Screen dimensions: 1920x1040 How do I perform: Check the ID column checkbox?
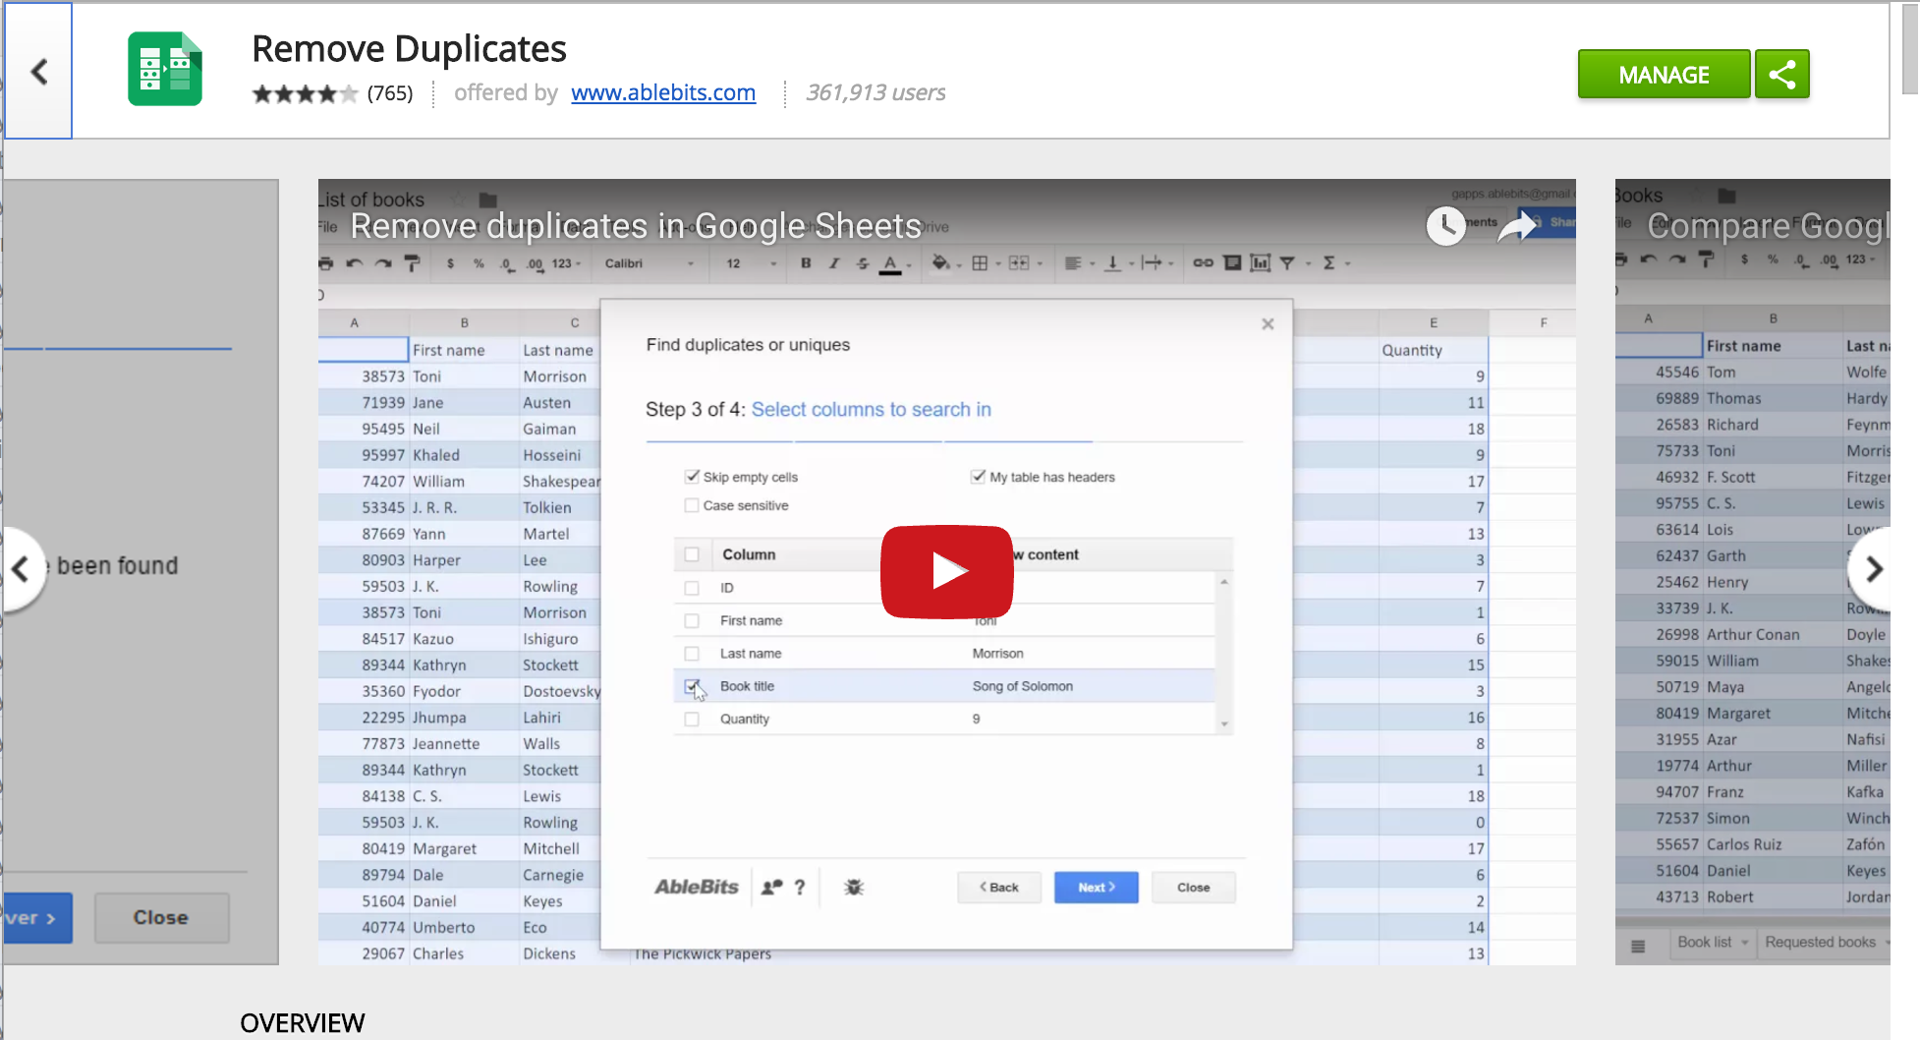pyautogui.click(x=692, y=587)
